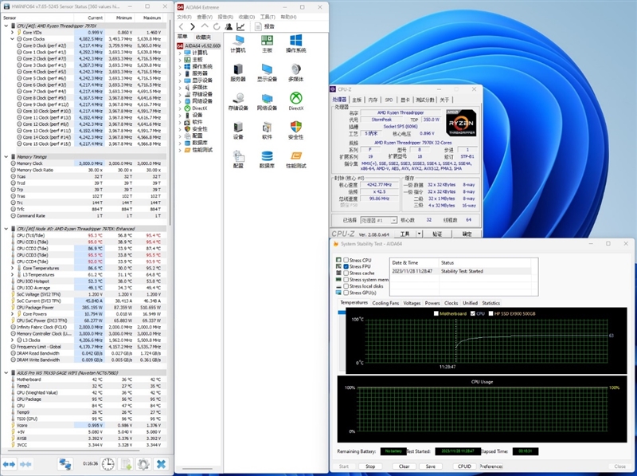Click the AIDA64 forward navigation arrow
The width and height of the screenshot is (637, 476).
coord(193,26)
